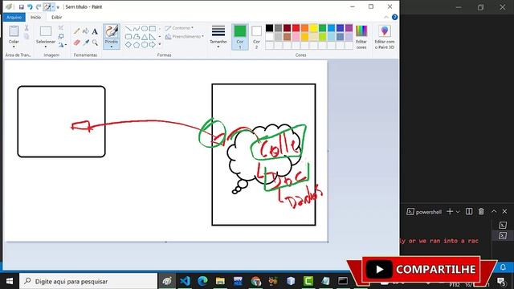Select the Eraser tool
The image size is (514, 289).
coord(77,43)
